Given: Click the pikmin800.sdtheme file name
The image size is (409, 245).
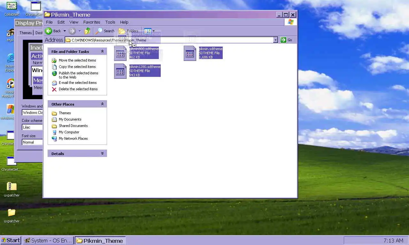Looking at the screenshot, I should [144, 49].
